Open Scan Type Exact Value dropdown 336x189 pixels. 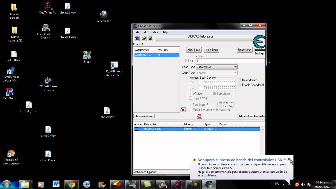[217, 67]
